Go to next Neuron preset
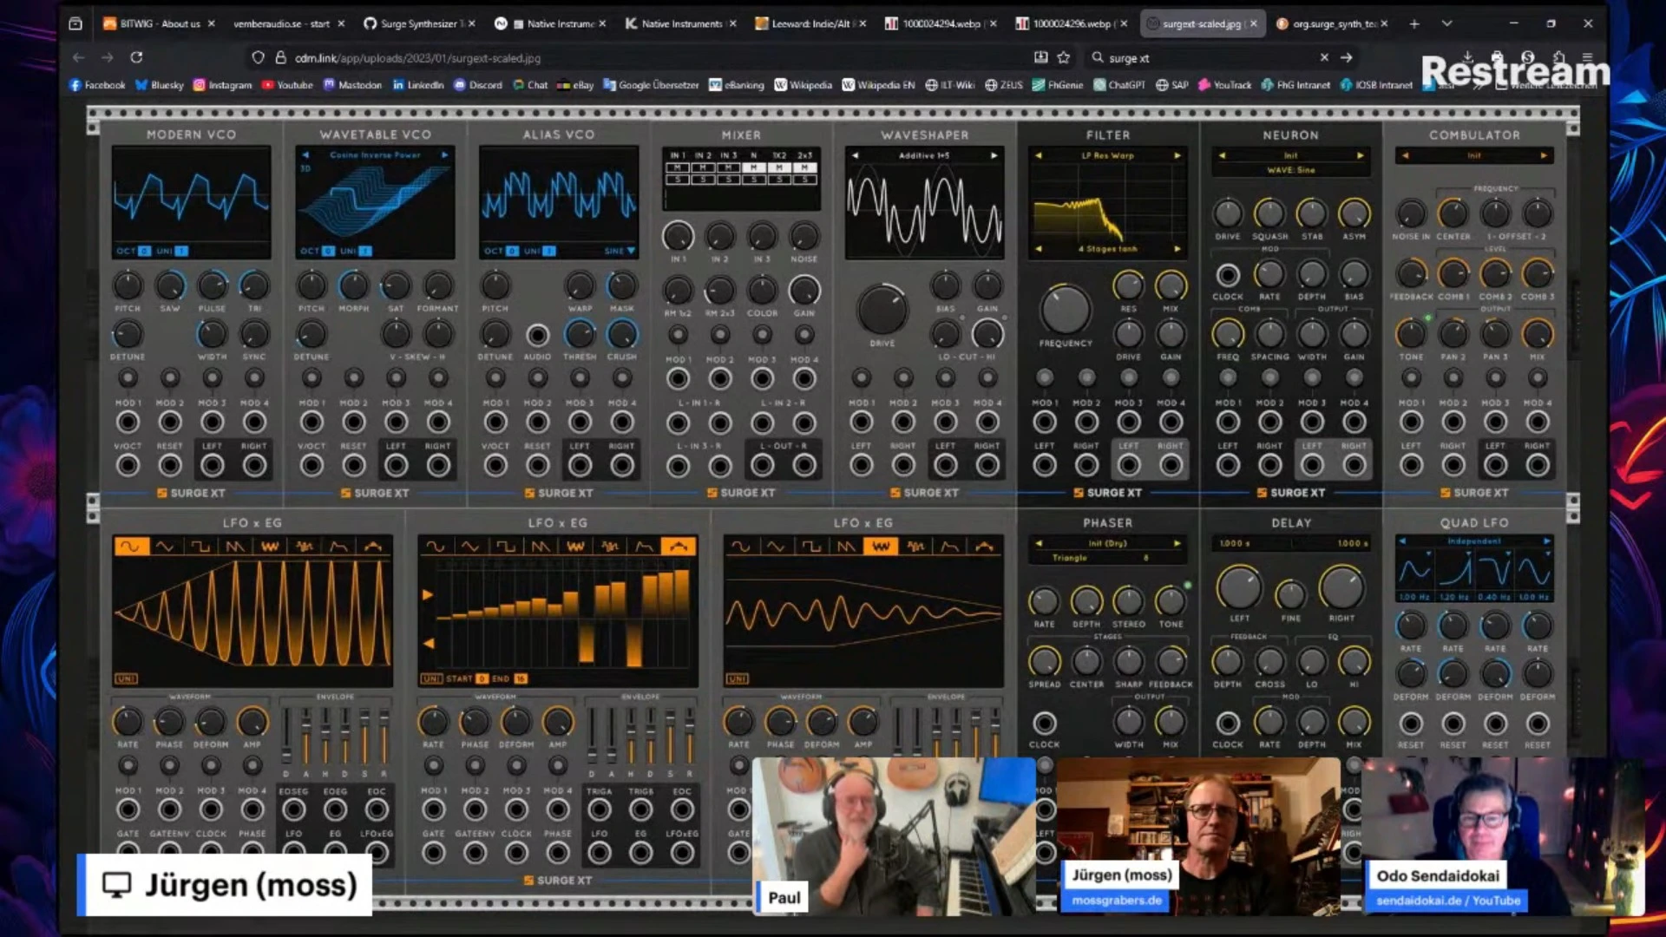1666x937 pixels. (1361, 155)
